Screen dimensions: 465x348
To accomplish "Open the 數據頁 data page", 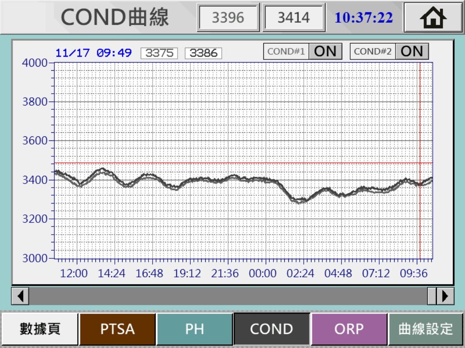I will [x=40, y=329].
